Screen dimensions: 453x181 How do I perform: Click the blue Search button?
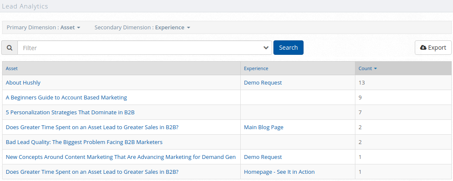pos(288,48)
